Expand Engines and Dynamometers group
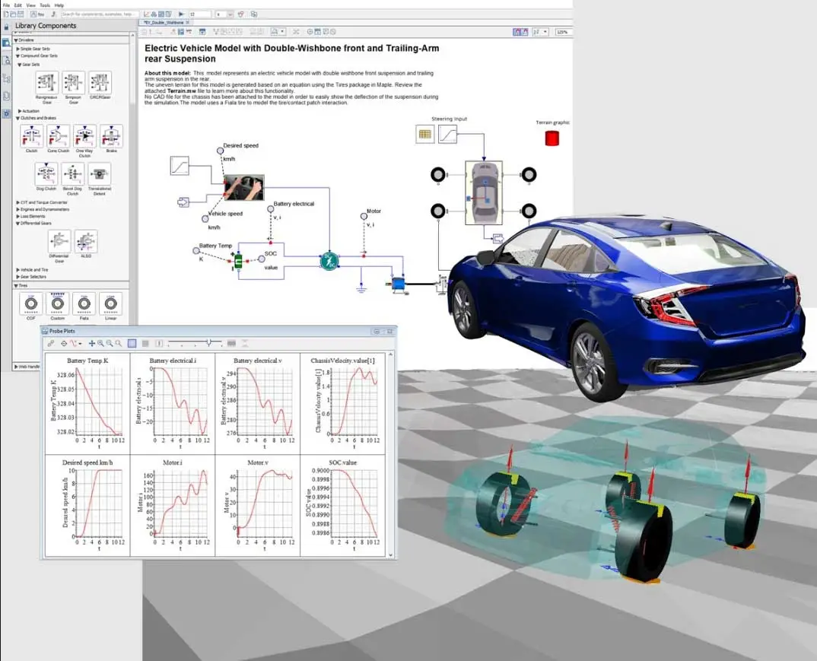This screenshot has height=661, width=817. click(x=17, y=209)
